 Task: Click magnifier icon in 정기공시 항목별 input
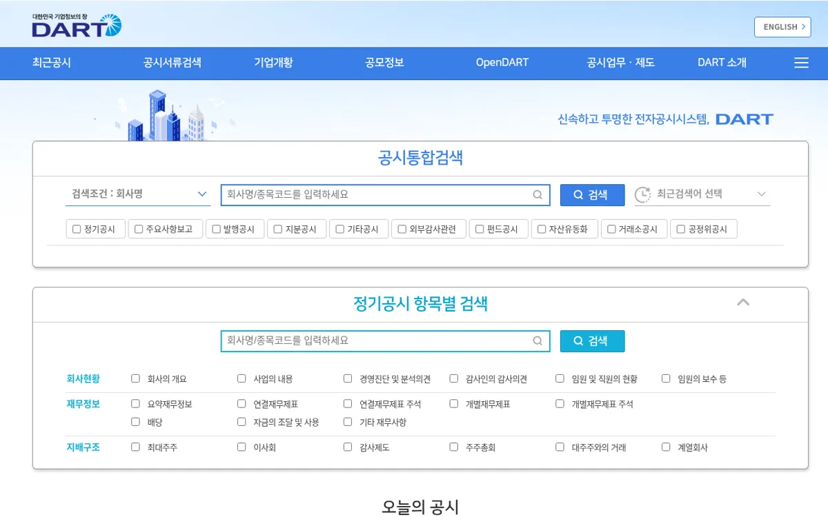click(x=538, y=341)
